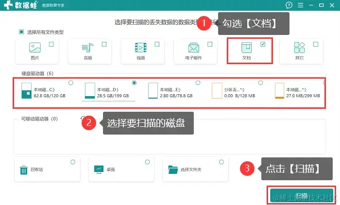Click the 分区丢...*:) partition name
The width and height of the screenshot is (340, 205).
coord(234,89)
